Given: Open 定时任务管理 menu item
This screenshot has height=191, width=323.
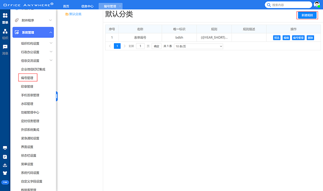Looking at the screenshot, I should [30, 121].
